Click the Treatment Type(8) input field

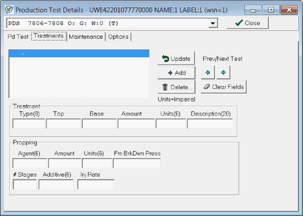[29, 124]
